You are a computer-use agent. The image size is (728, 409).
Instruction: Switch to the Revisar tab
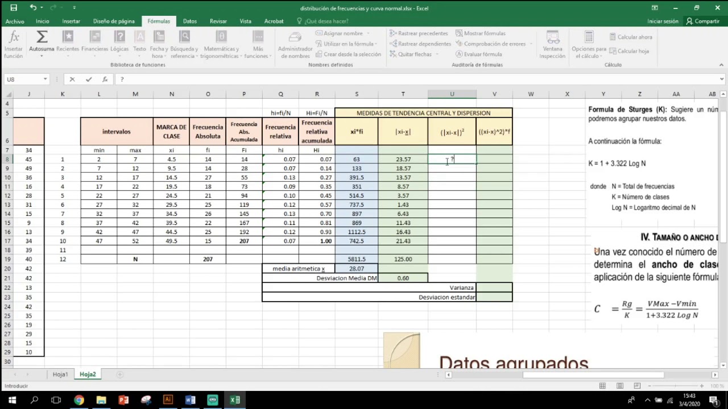click(x=218, y=21)
